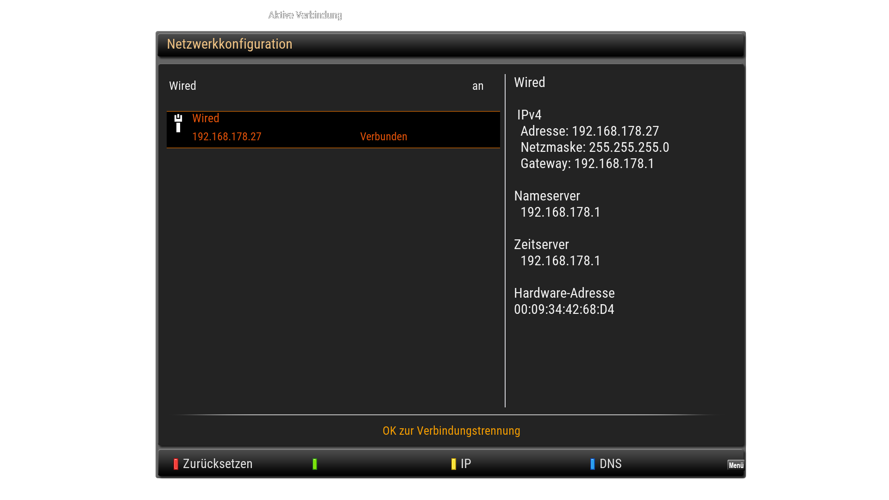Click the Hardware-Adresse MAC value

564,310
